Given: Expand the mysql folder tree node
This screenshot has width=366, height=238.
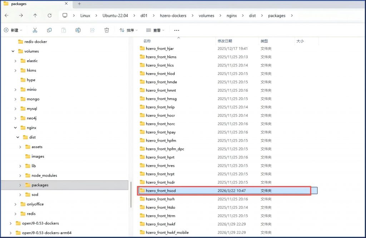Looking at the screenshot, I should click(15, 109).
